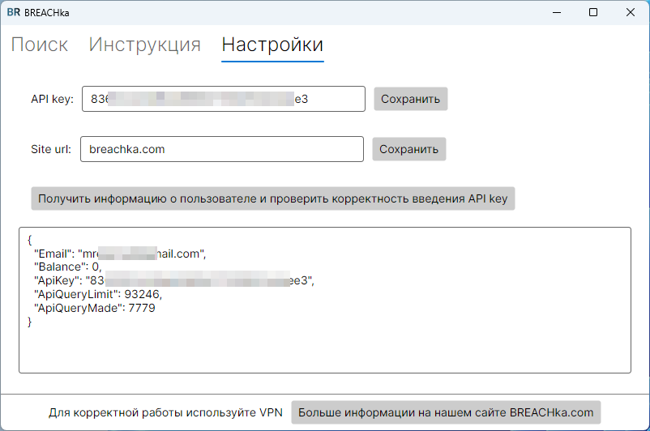Click the API key: label

52,99
